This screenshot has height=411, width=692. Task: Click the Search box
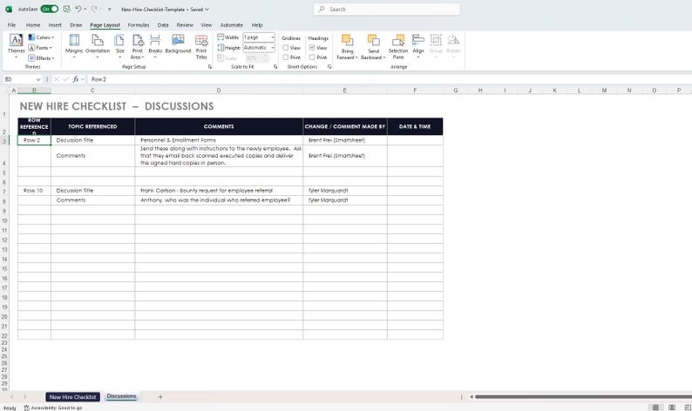pyautogui.click(x=387, y=10)
